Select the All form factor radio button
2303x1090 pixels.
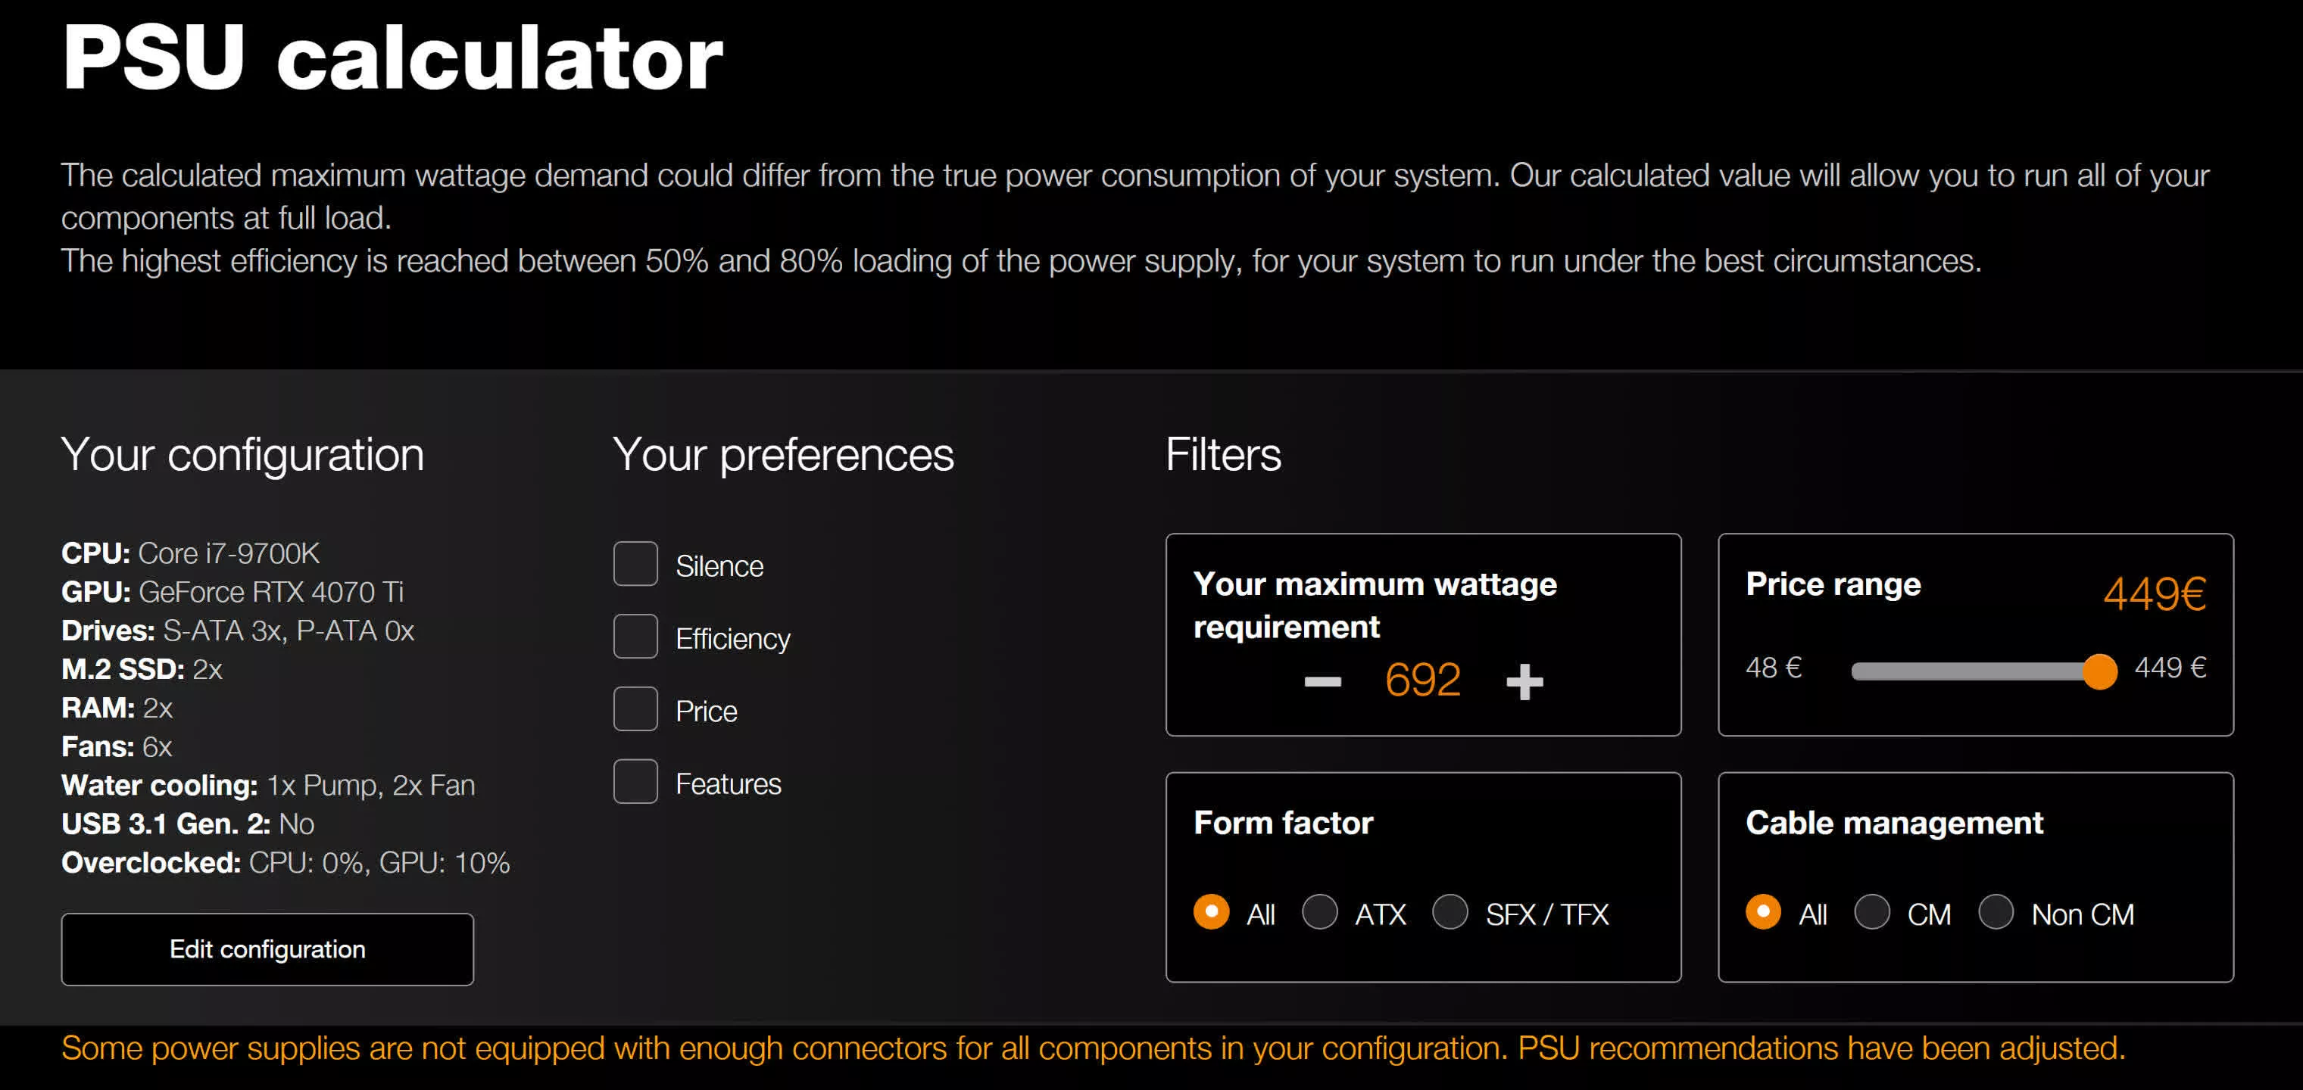[x=1212, y=912]
